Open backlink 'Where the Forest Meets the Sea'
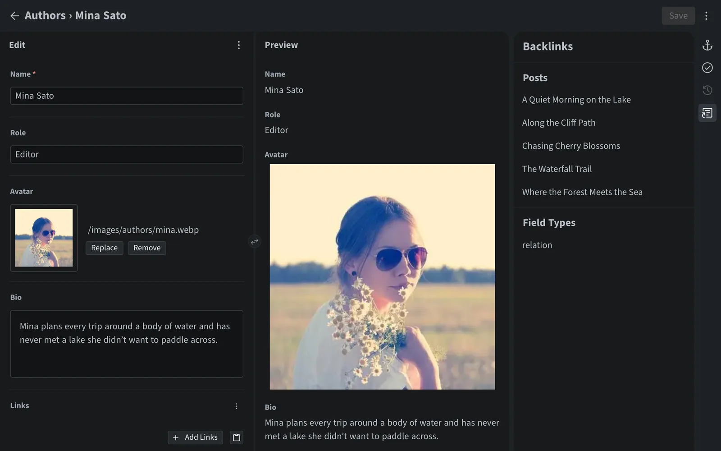The height and width of the screenshot is (451, 721). 582,192
